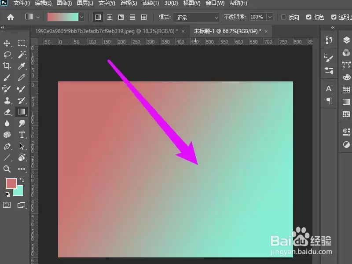
Task: Close the 未标题-1 document tab
Action: [x=266, y=31]
